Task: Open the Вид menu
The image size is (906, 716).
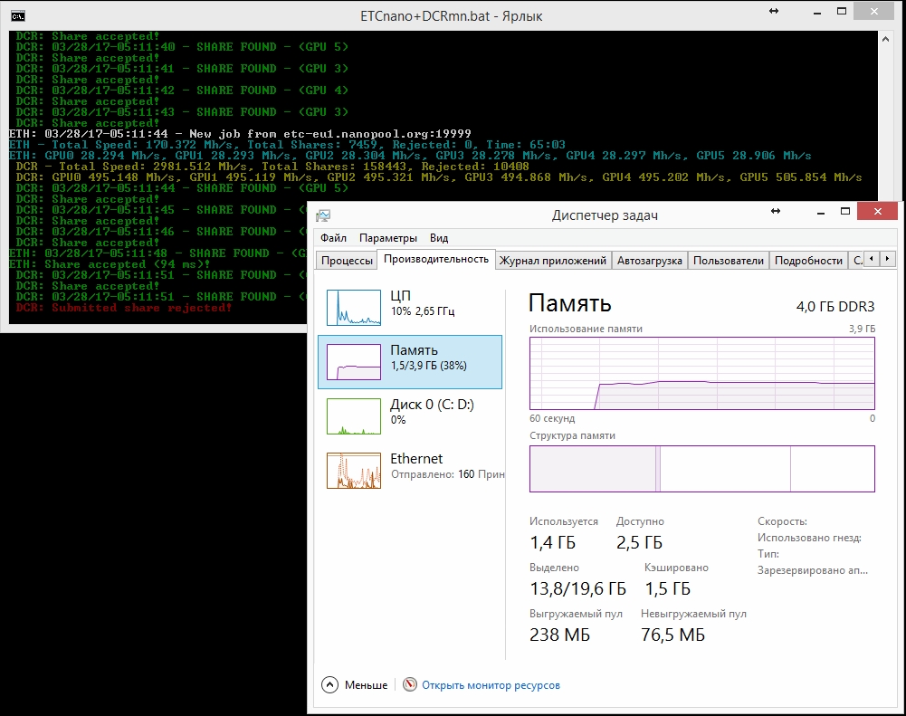Action: (x=439, y=238)
